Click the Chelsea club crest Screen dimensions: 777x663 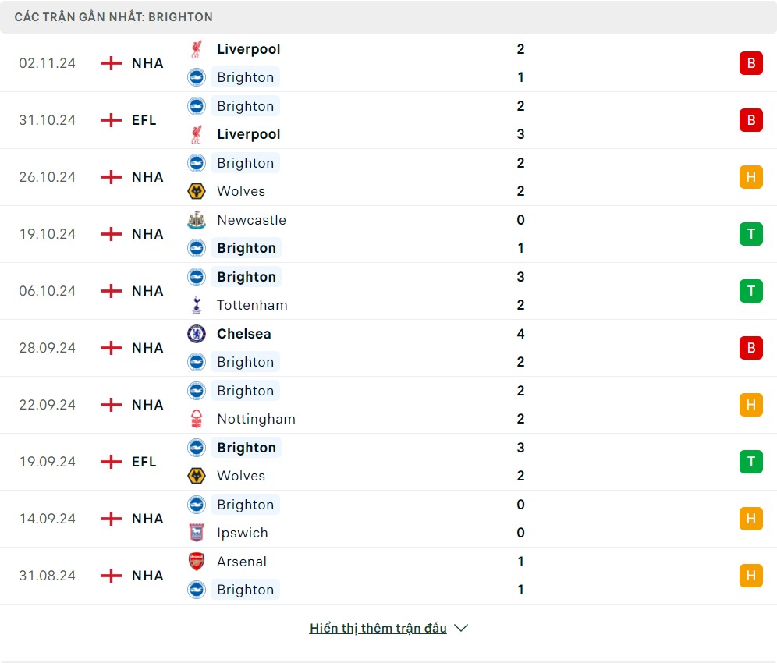click(x=197, y=334)
